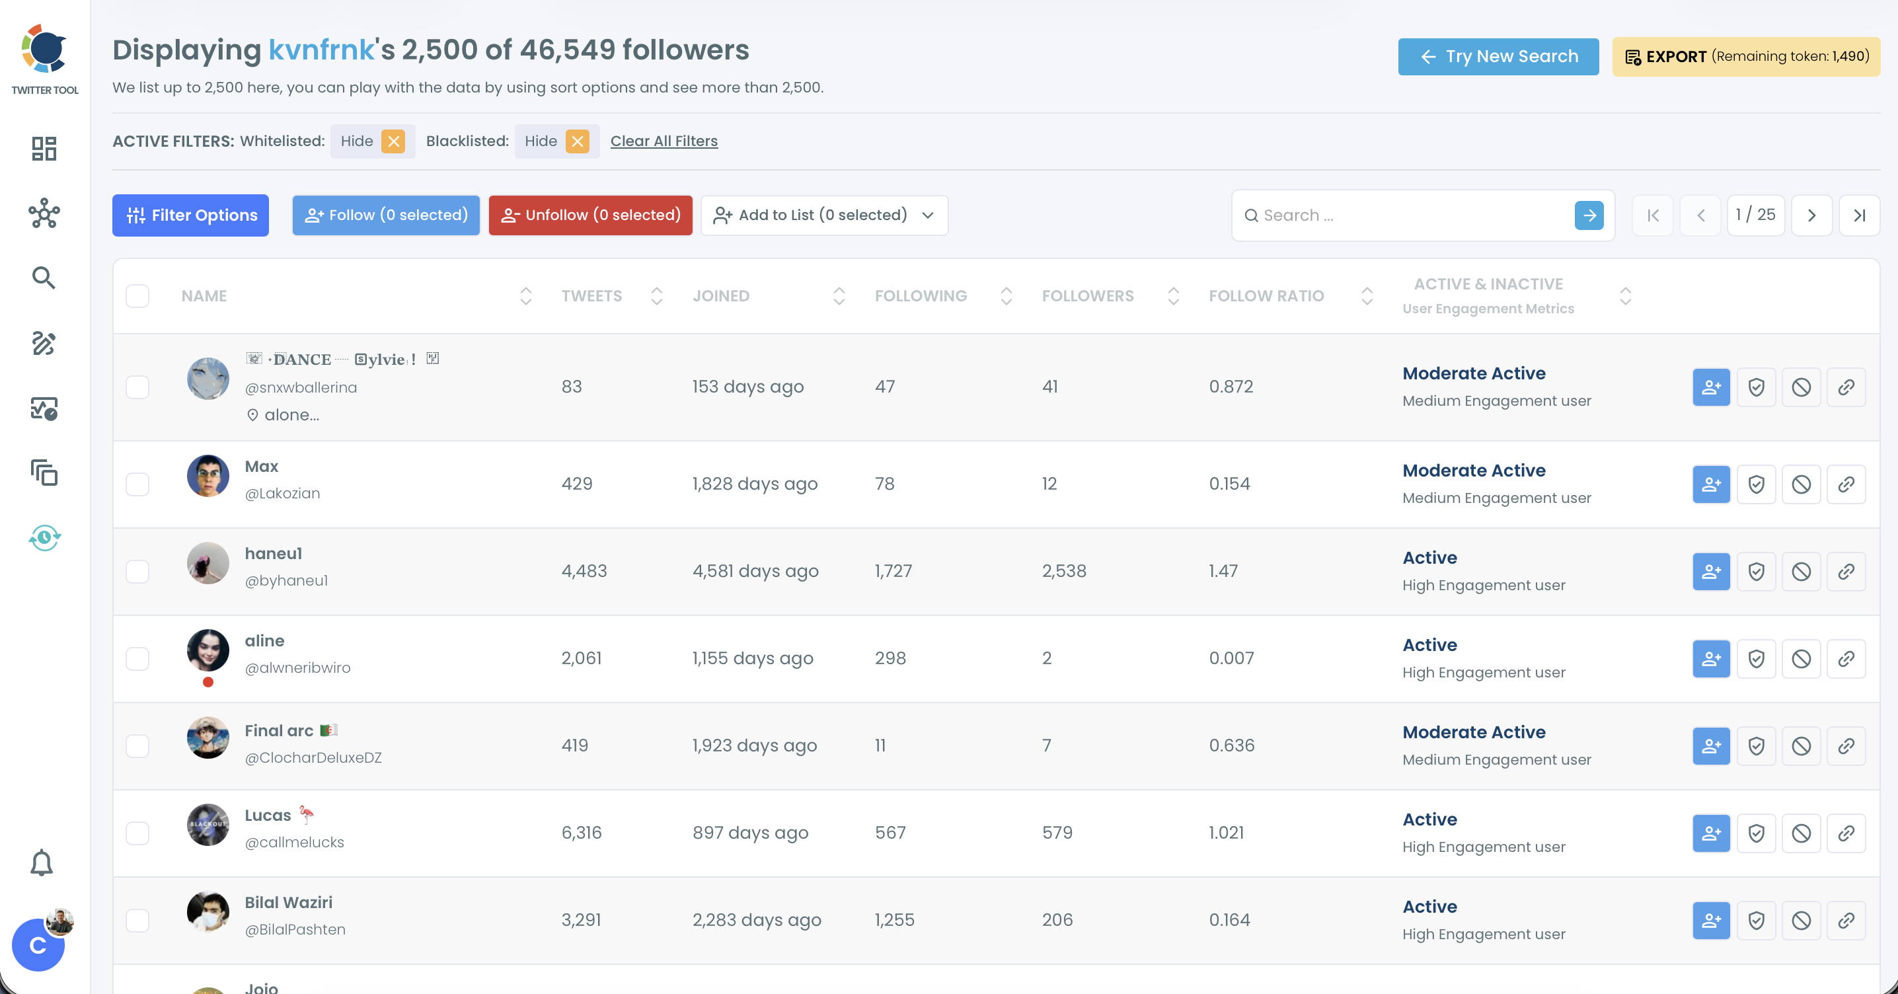Open the network graph icon in sidebar
Image resolution: width=1898 pixels, height=994 pixels.
coord(44,213)
